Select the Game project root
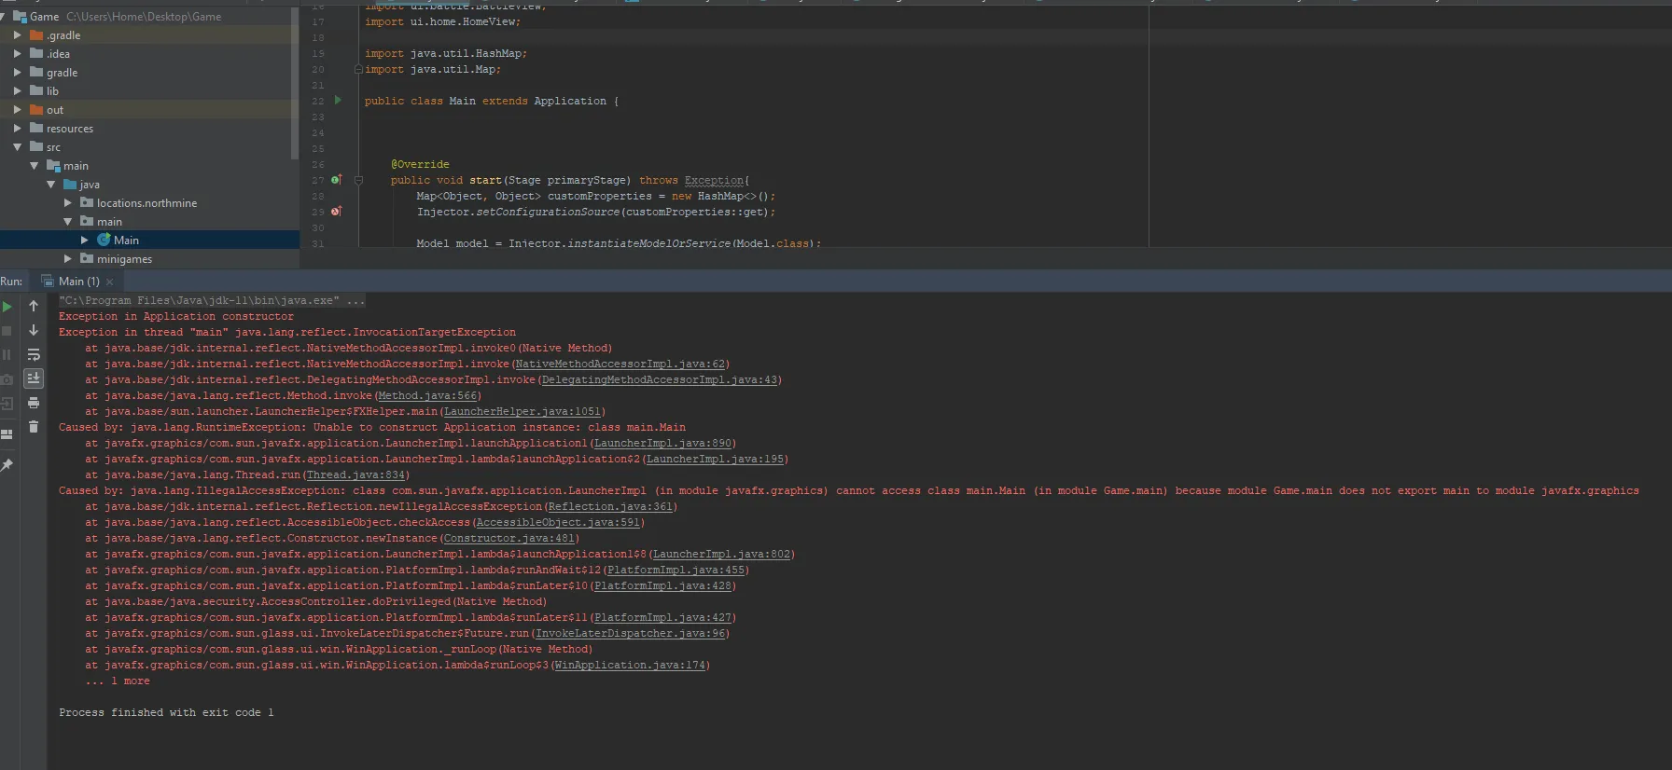This screenshot has height=770, width=1672. [x=44, y=16]
